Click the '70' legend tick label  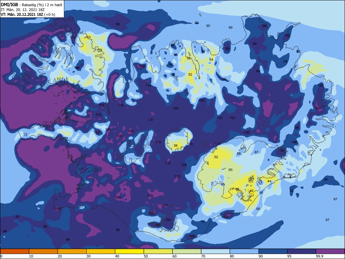click(x=203, y=256)
